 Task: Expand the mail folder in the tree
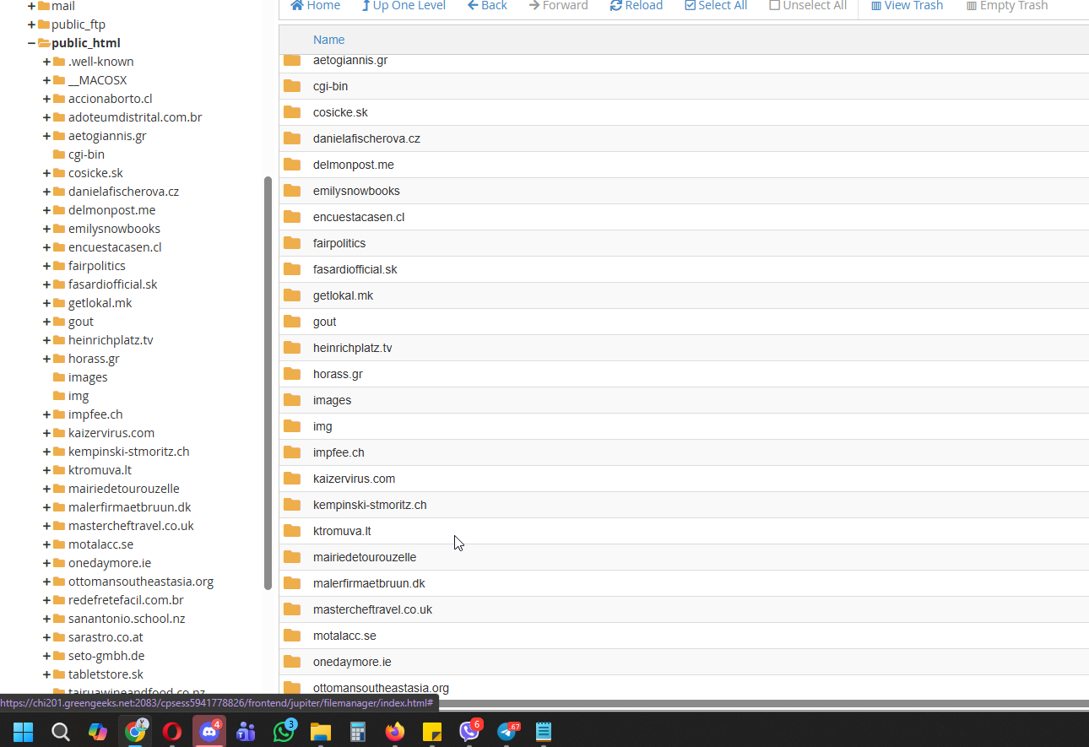pos(31,6)
